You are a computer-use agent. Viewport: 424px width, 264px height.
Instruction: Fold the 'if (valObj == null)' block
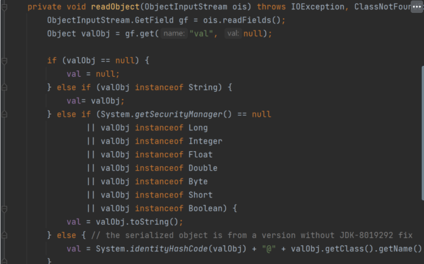coord(4,61)
